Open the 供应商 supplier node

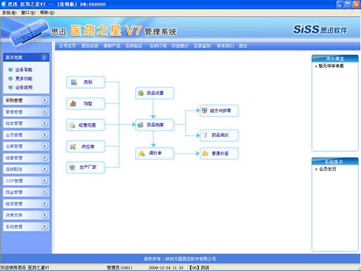(86, 146)
